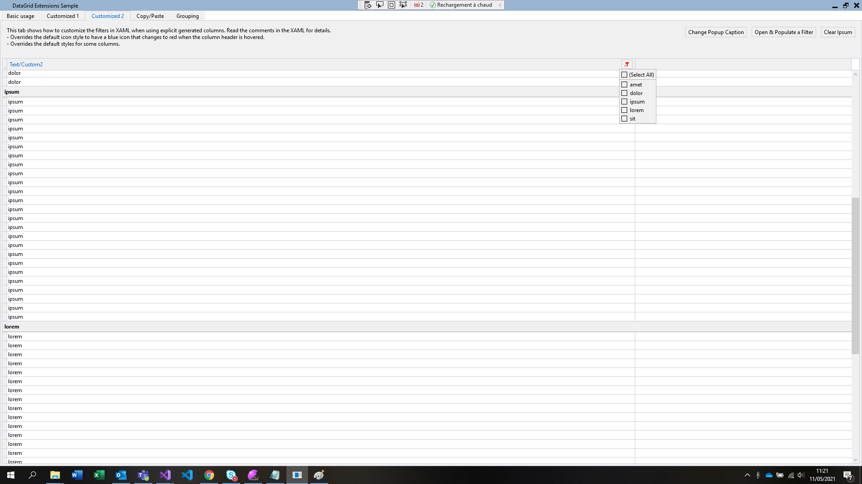Viewport: 862px width, 484px height.
Task: Toggle the Display Layout Adorners icon
Action: tap(391, 5)
